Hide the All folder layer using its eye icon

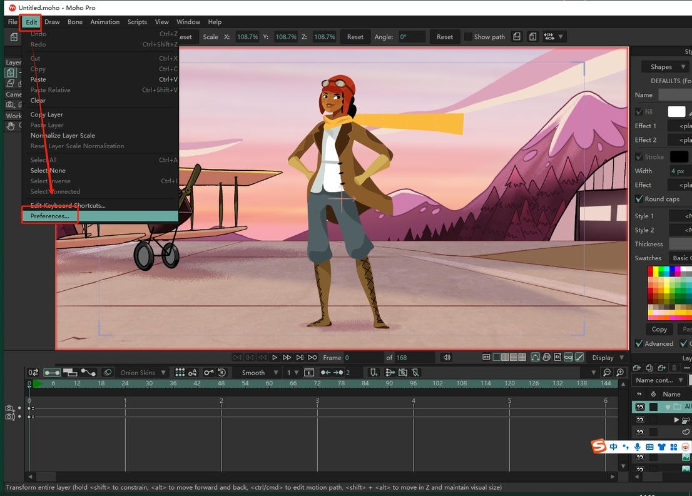click(639, 407)
